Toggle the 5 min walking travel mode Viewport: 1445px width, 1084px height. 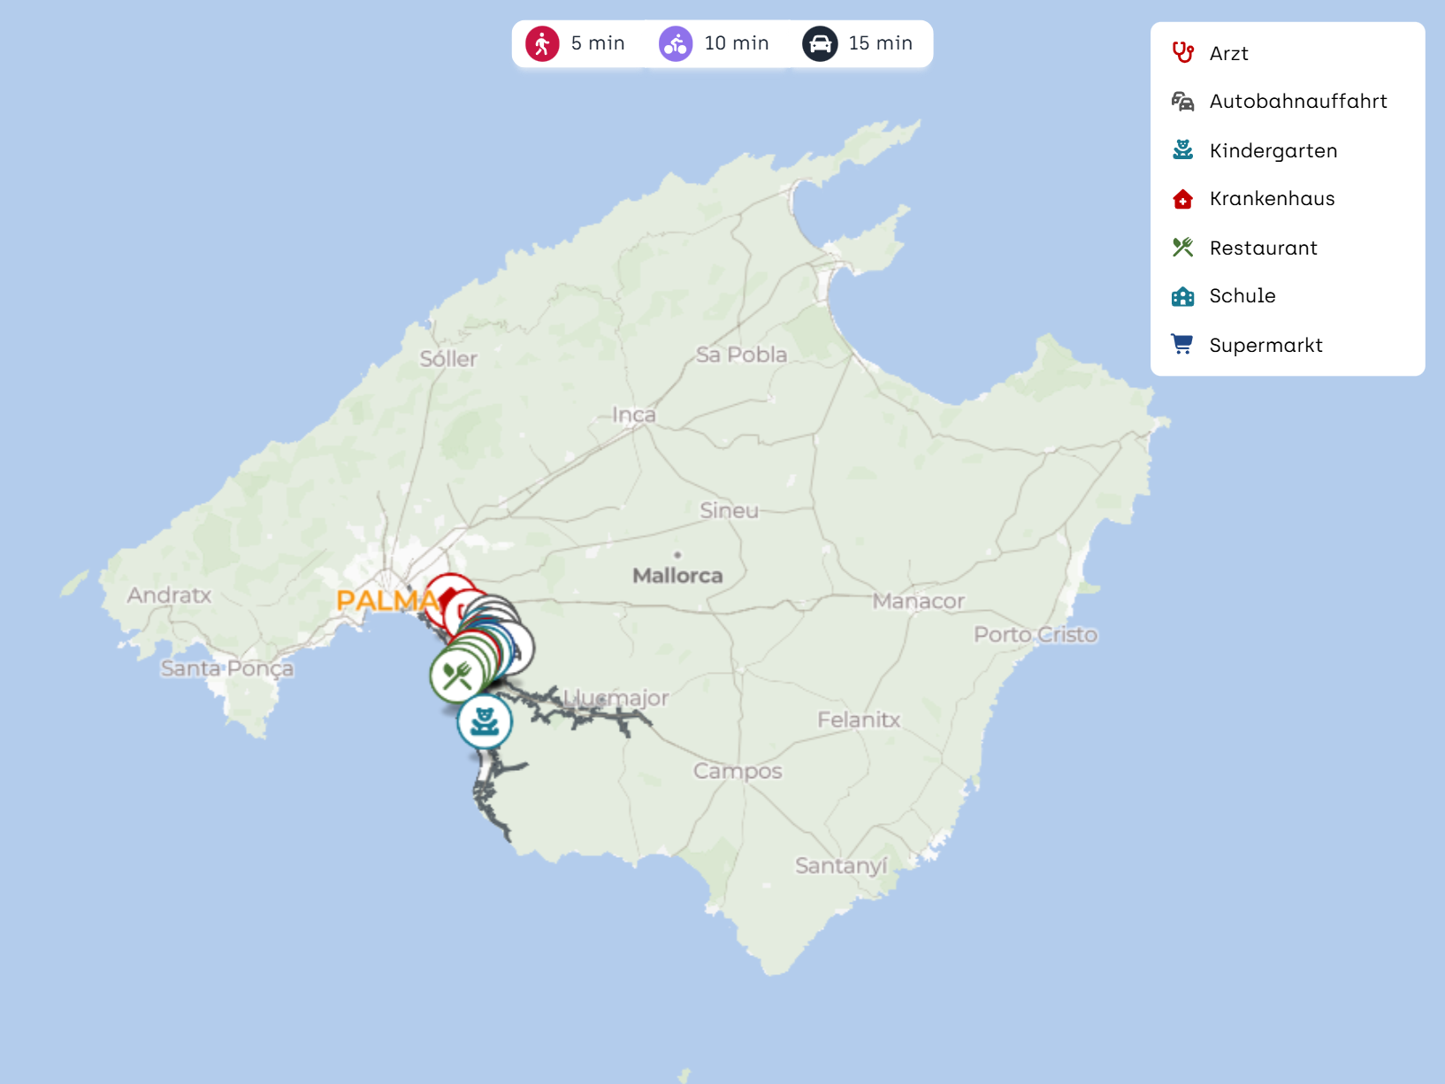[576, 43]
